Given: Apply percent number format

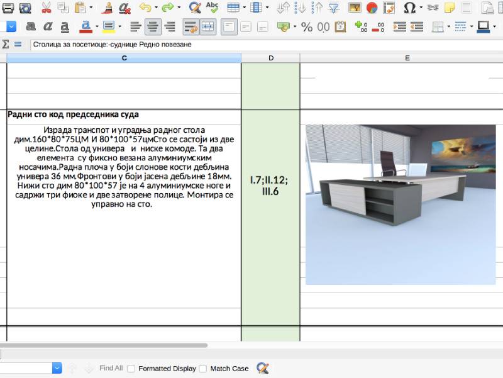Looking at the screenshot, I should (306, 27).
